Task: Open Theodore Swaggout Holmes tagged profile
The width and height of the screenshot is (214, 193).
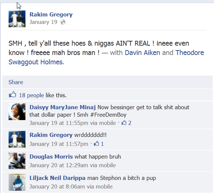Action: 106,57
